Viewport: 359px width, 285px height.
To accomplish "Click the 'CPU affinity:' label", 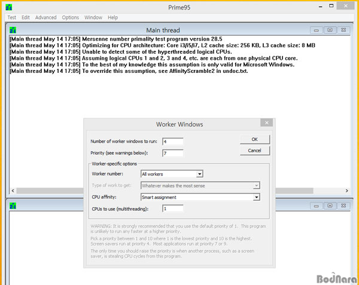I will coord(104,197).
